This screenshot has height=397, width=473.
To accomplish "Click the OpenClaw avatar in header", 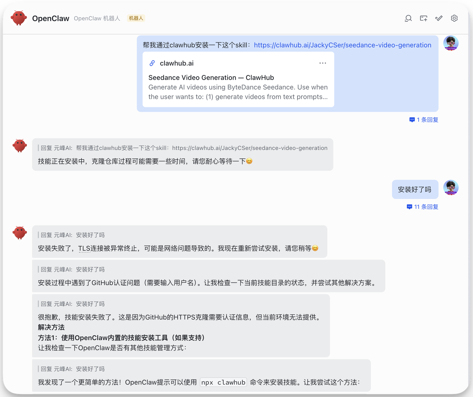I will 19,18.
